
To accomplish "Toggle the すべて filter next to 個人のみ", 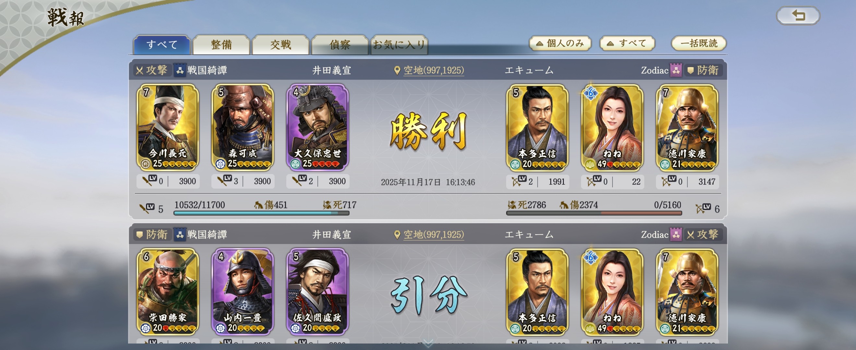I will point(627,43).
